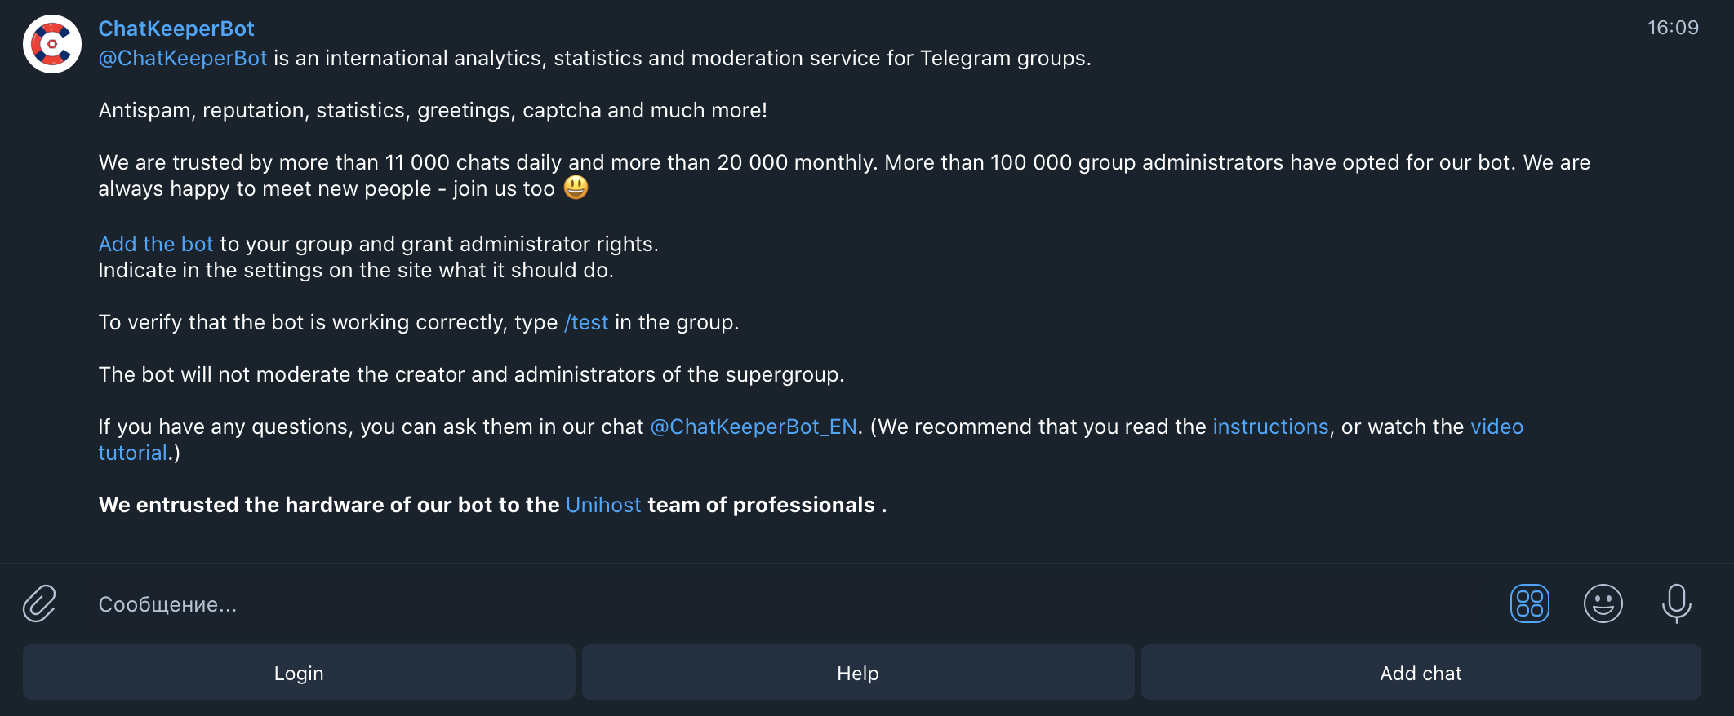Click the Help keyboard button

[858, 673]
